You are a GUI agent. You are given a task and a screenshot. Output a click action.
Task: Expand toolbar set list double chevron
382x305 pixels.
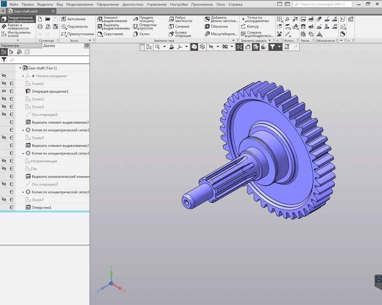pyautogui.click(x=18, y=40)
